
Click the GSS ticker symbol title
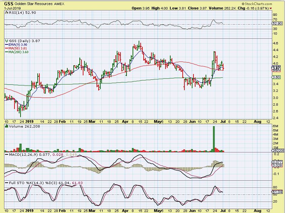click(8, 3)
